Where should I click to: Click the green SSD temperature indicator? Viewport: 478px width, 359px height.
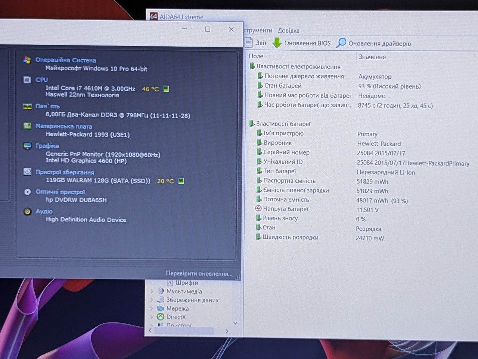(x=181, y=181)
